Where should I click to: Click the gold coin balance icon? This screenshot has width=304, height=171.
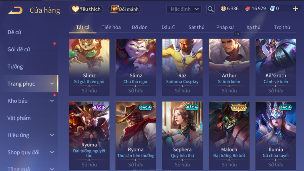point(223,9)
